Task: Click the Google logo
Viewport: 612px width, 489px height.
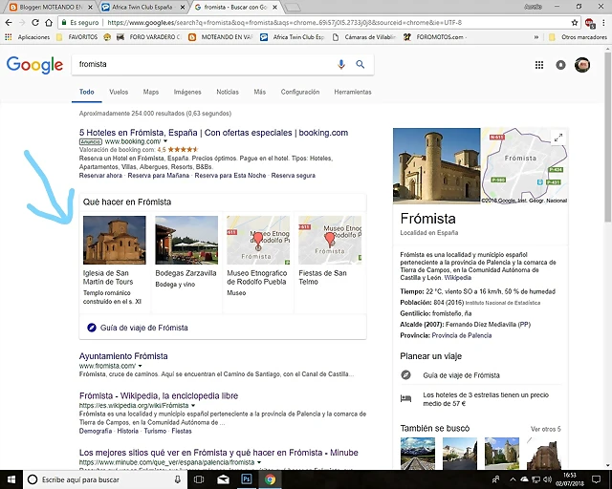Action: pyautogui.click(x=34, y=65)
